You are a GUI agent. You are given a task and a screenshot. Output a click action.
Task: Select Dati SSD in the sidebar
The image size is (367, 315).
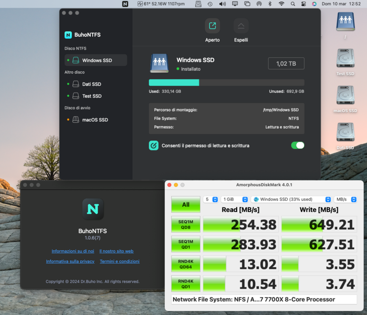coord(92,84)
